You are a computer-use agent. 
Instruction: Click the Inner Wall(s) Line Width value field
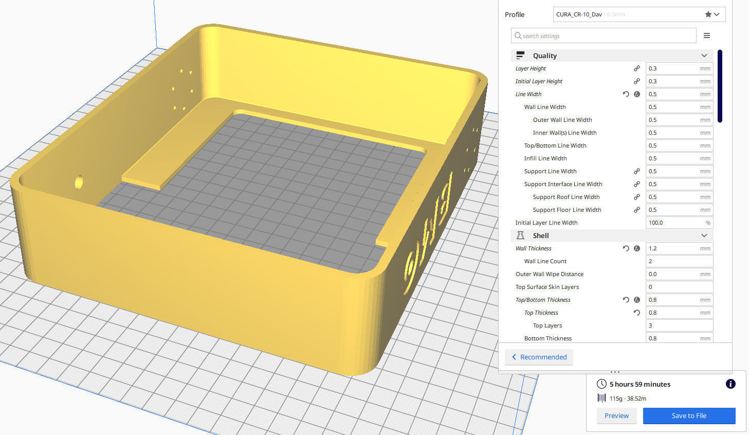pyautogui.click(x=679, y=133)
